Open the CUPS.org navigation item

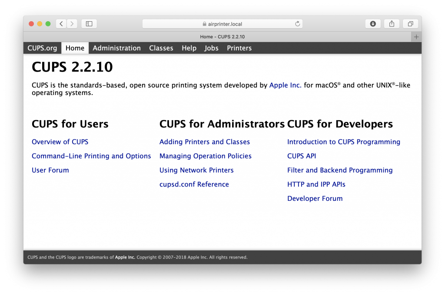point(42,48)
